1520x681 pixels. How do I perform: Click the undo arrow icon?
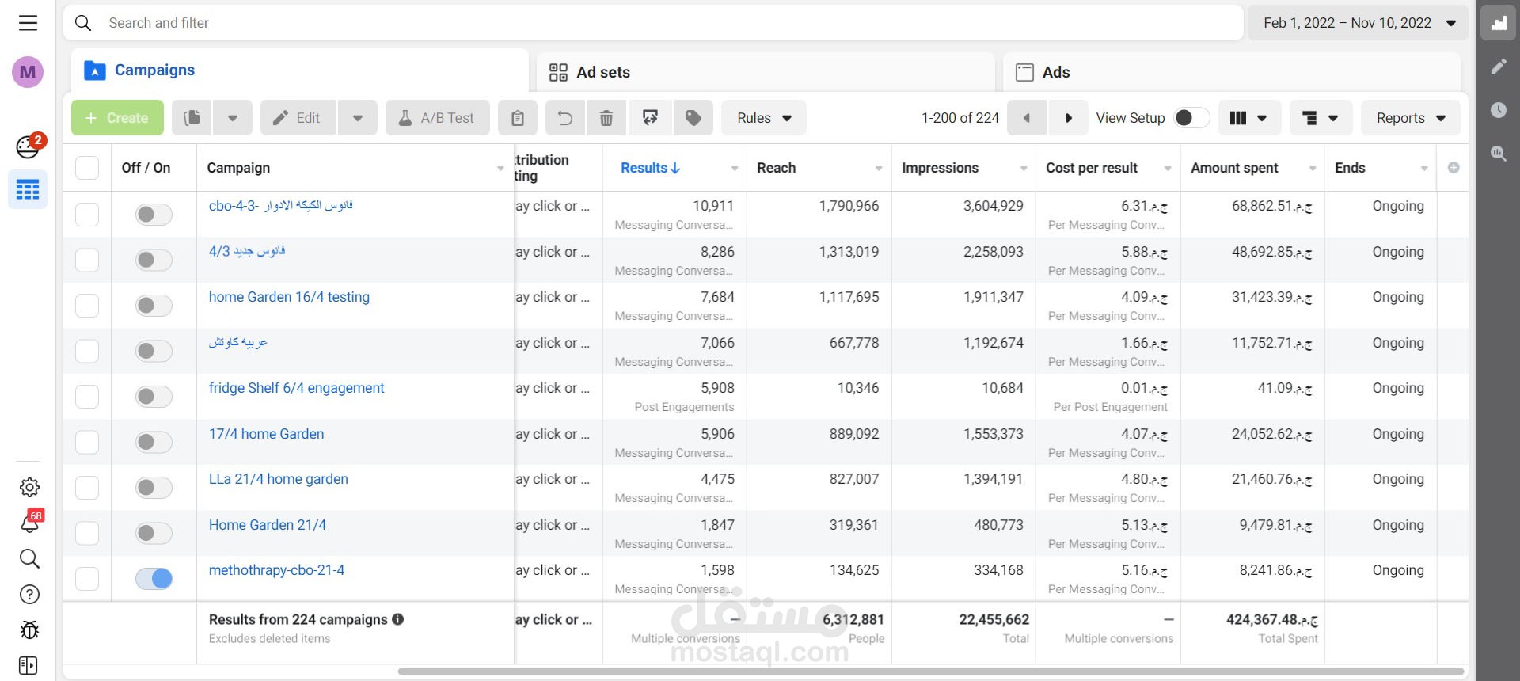coord(565,118)
